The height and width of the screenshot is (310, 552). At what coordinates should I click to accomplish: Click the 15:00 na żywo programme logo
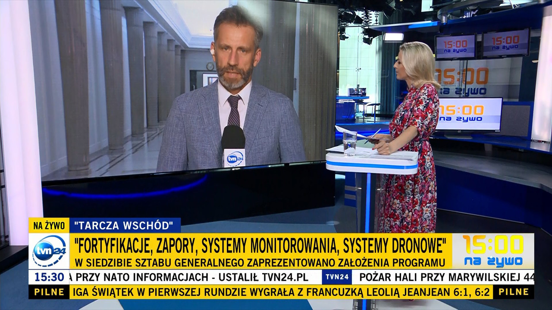pyautogui.click(x=493, y=251)
